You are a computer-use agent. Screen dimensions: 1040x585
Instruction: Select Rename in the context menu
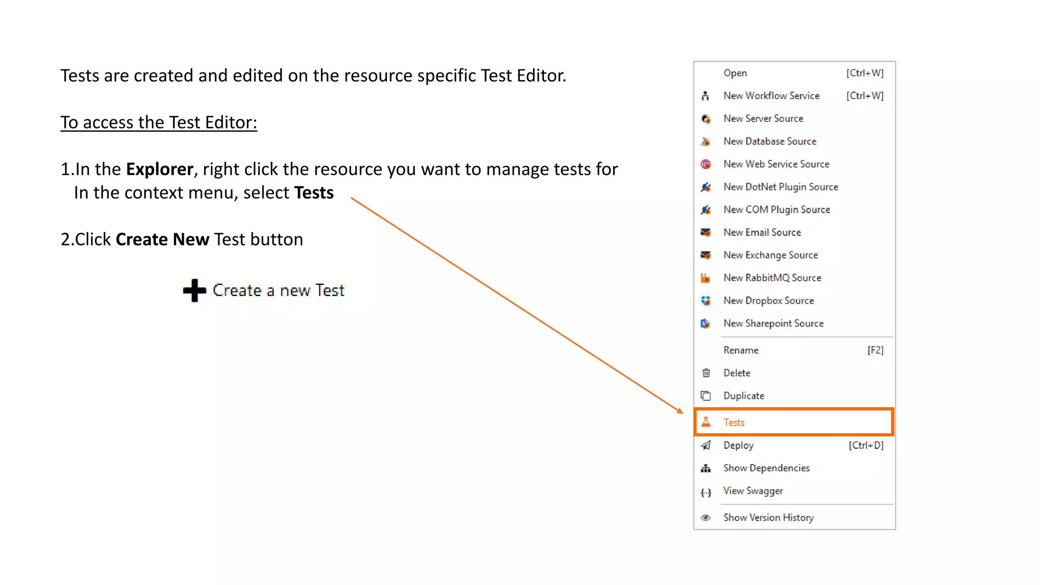point(741,350)
